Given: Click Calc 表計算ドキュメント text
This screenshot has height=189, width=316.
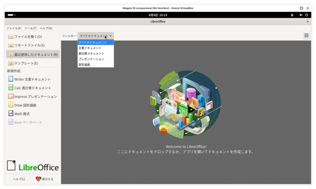Looking at the screenshot, I should 33,88.
